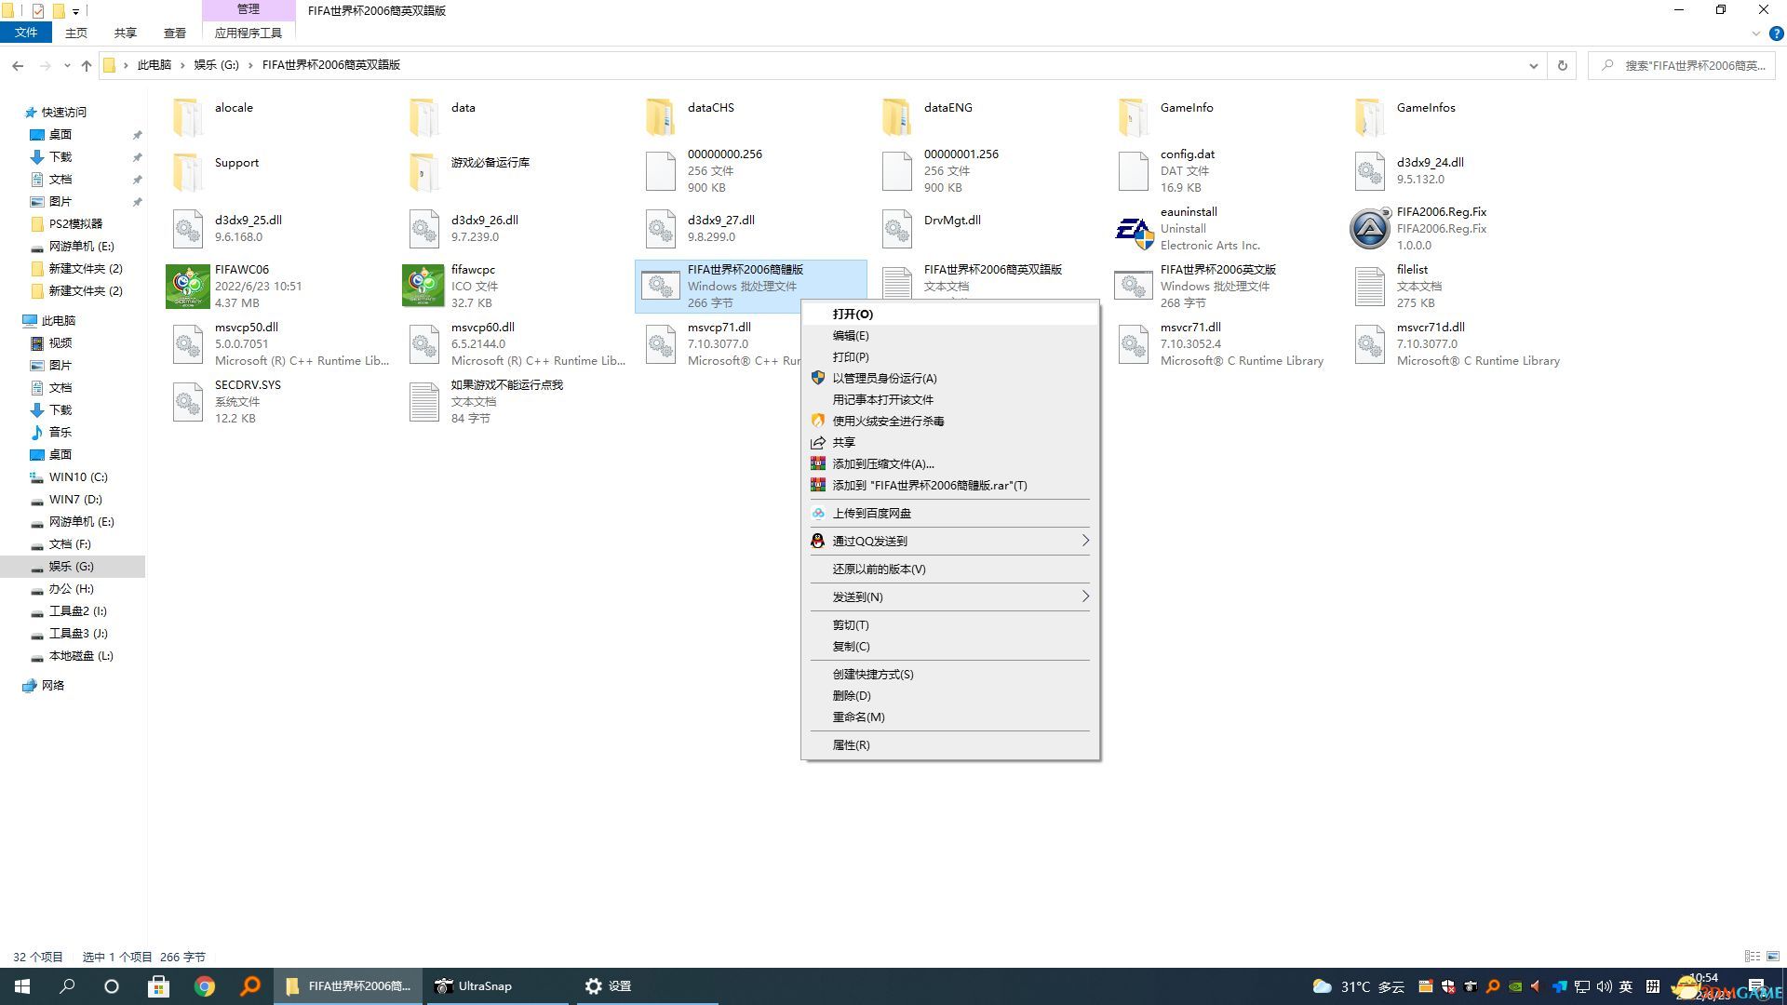
Task: Select 音乐 in the navigation pane
Action: (x=60, y=433)
